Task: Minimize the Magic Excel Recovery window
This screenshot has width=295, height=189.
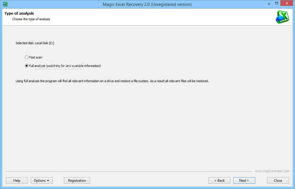Action: point(269,3)
